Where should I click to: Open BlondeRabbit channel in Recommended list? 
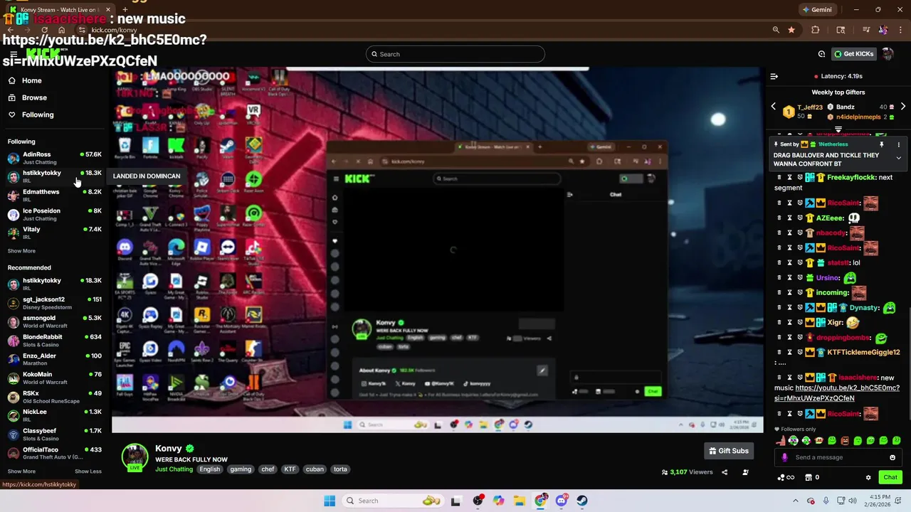[x=54, y=341]
